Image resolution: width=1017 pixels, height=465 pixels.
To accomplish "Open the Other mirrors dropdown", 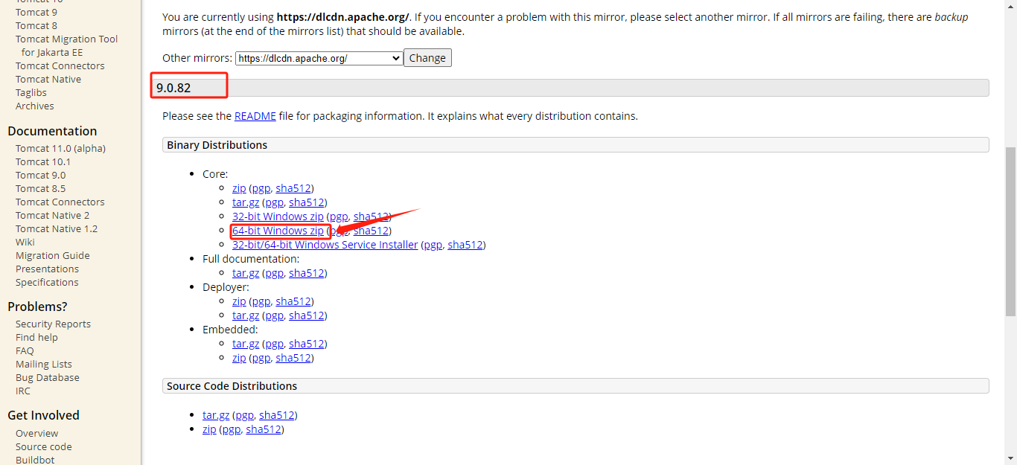I will (x=319, y=58).
